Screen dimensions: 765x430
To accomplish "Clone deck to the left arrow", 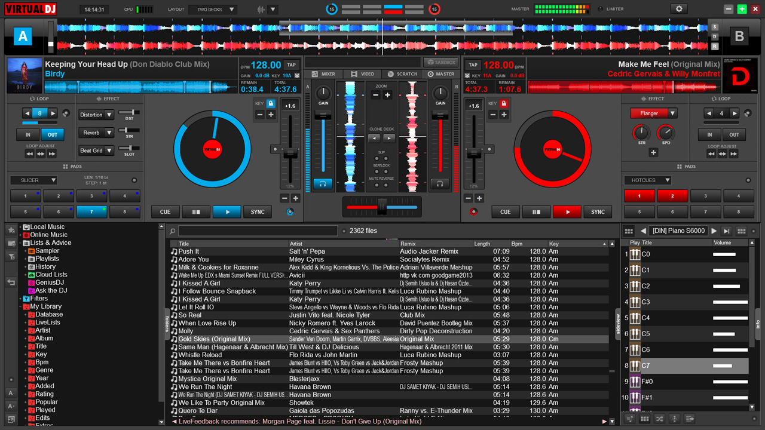I will click(x=374, y=138).
